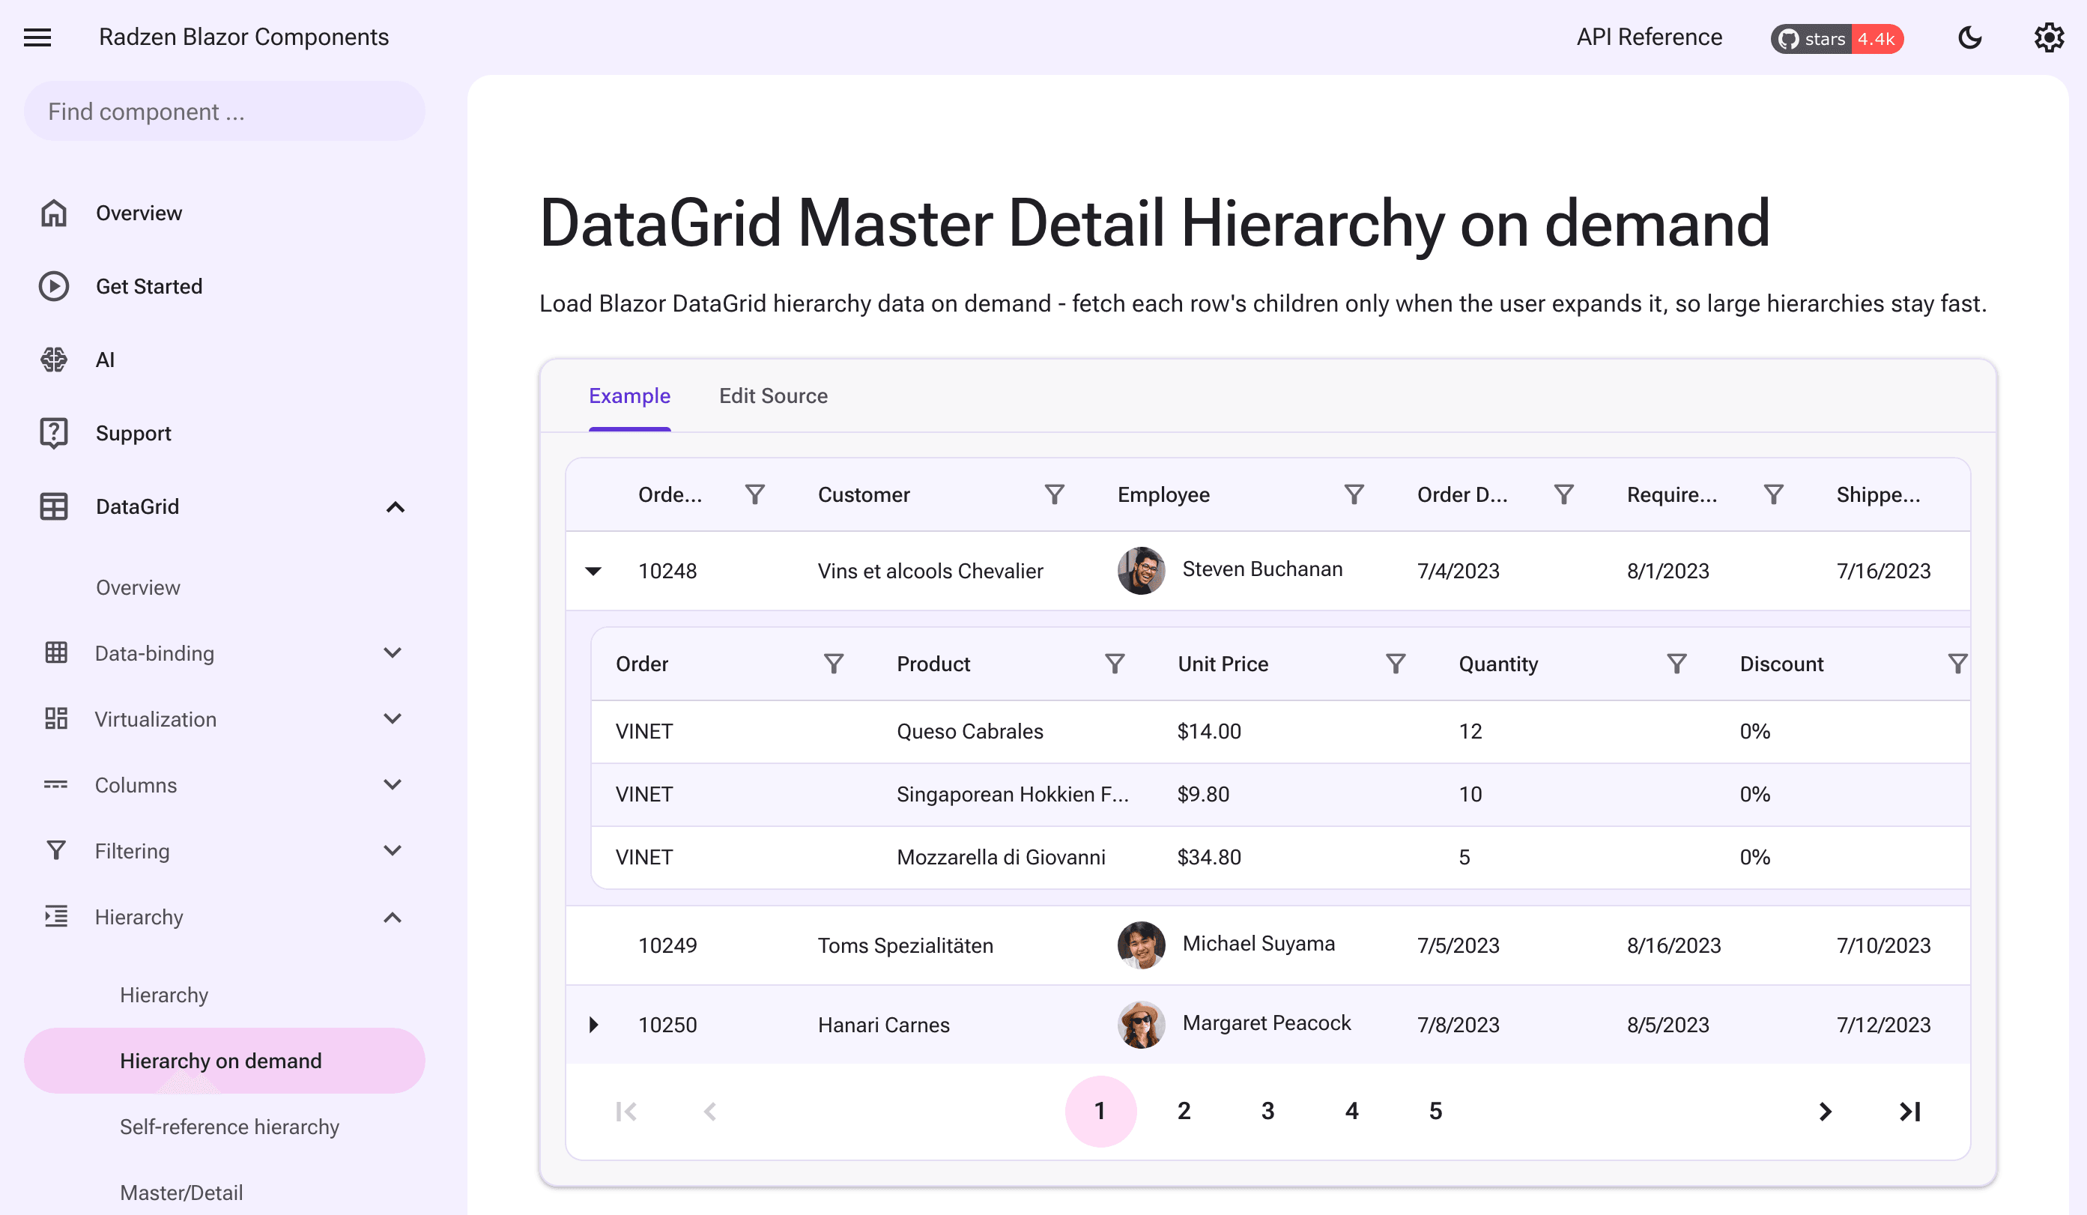Image resolution: width=2087 pixels, height=1215 pixels.
Task: Click the Toms Spezialitäten customer cell
Action: [905, 945]
